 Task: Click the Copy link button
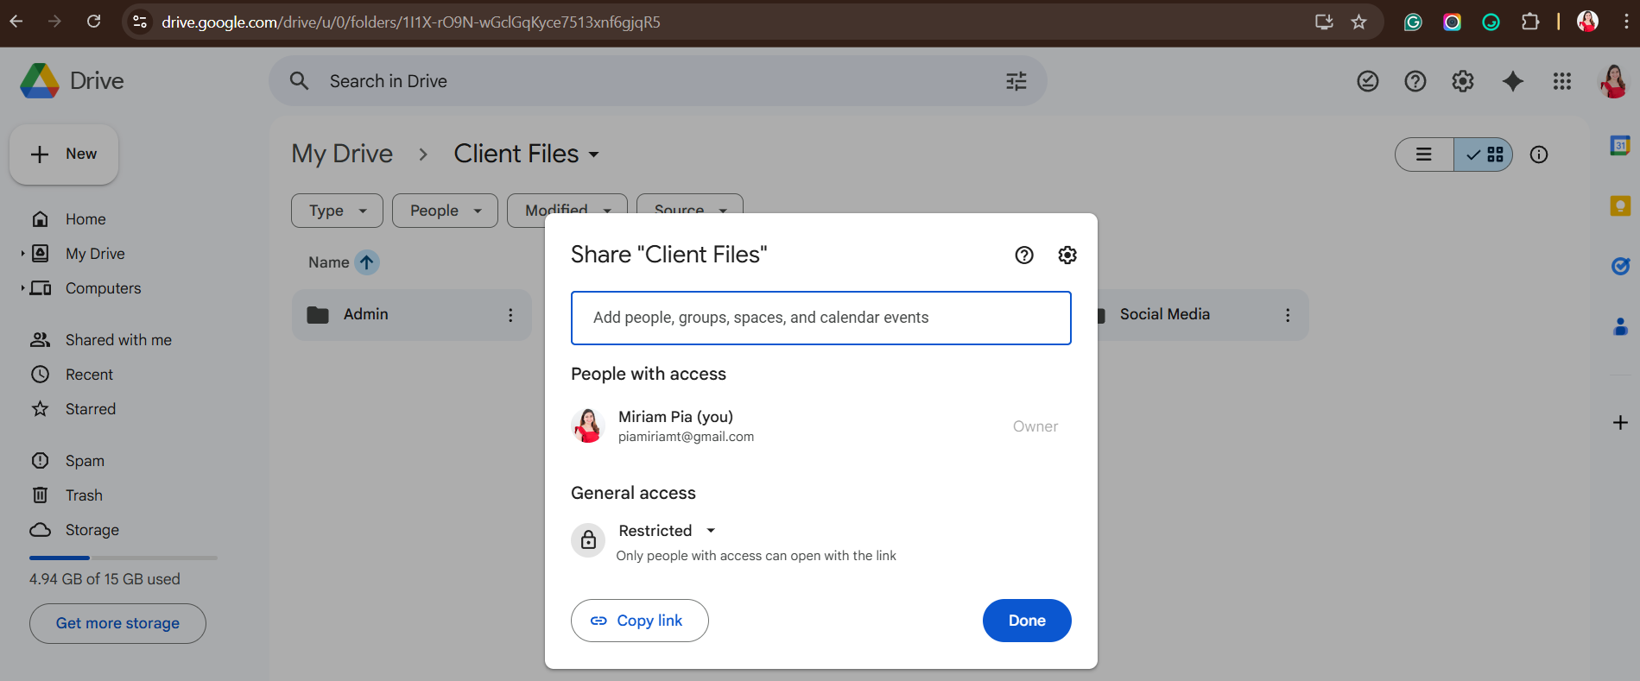[x=639, y=621]
